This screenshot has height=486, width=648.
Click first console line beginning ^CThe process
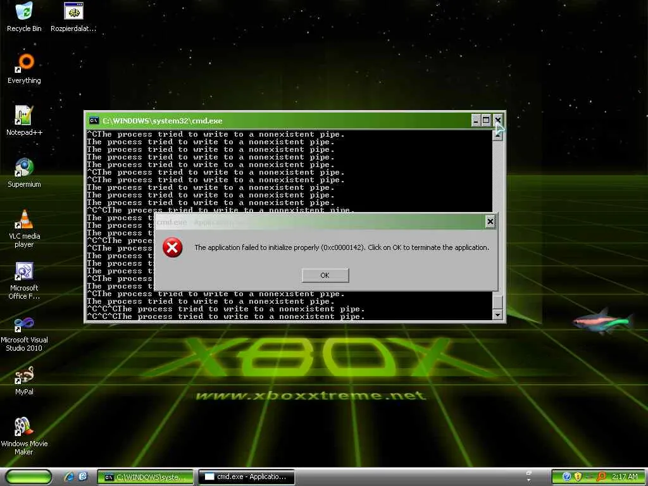[x=215, y=134]
